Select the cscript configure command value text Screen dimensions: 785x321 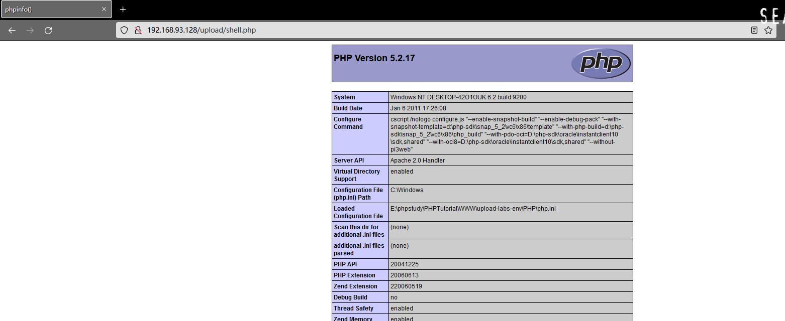pyautogui.click(x=507, y=134)
